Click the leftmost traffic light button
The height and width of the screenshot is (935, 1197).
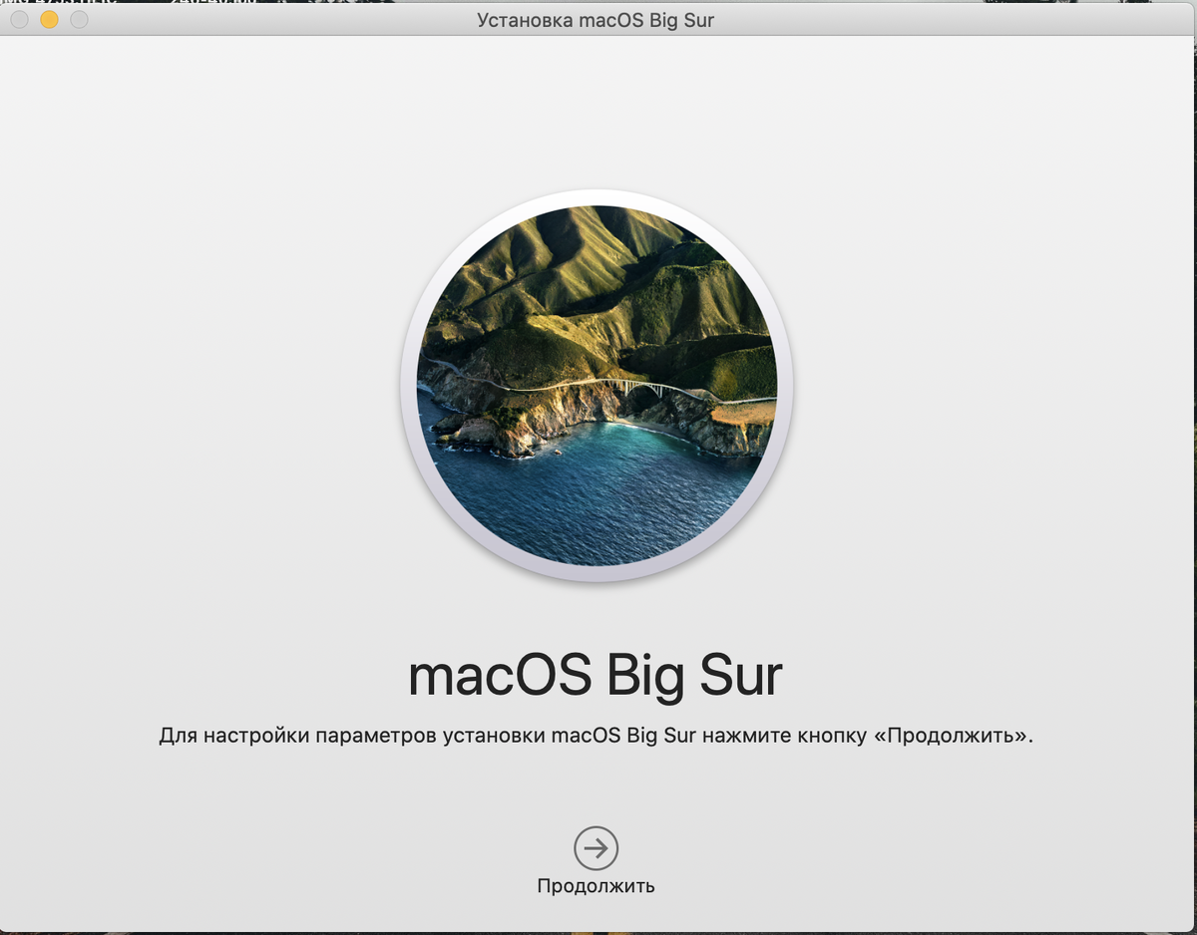click(19, 19)
